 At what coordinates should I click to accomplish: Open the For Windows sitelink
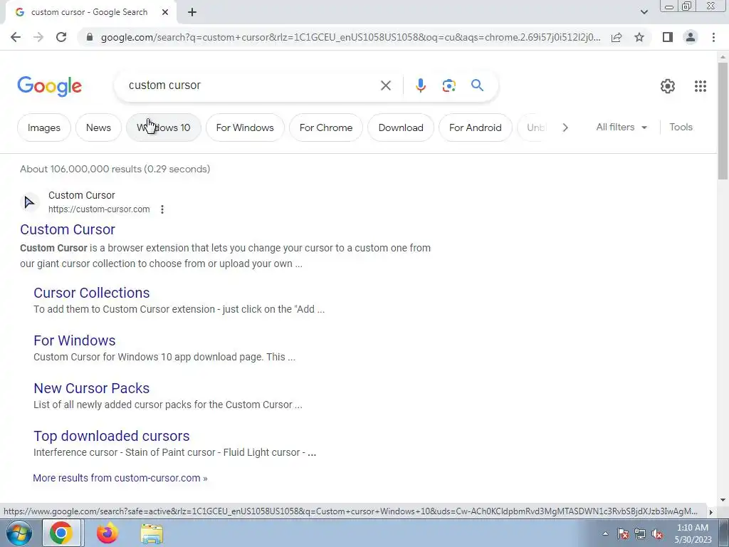point(74,340)
